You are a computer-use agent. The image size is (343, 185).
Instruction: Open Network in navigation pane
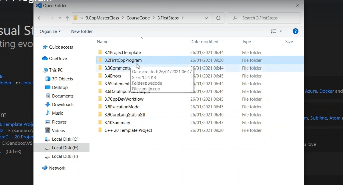pos(57,168)
